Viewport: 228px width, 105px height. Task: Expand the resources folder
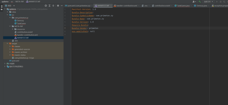[x=13, y=29]
